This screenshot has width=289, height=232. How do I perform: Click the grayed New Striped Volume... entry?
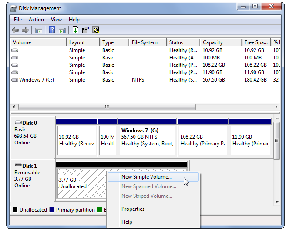pyautogui.click(x=153, y=196)
